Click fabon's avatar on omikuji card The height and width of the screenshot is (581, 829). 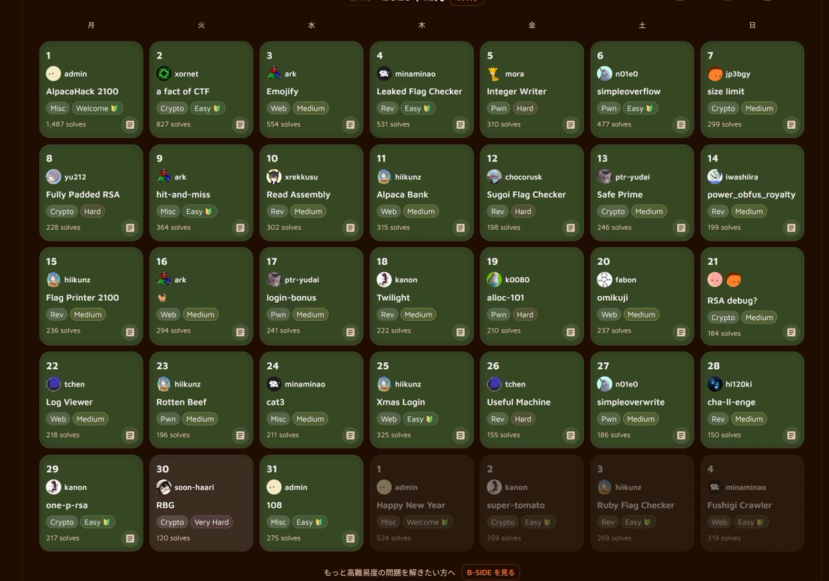coord(604,280)
